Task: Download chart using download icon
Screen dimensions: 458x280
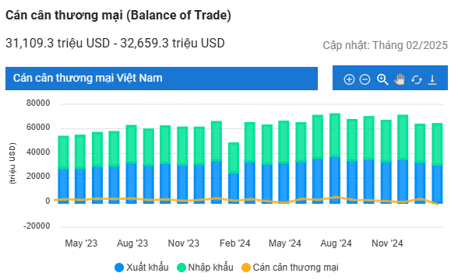Action: coord(432,79)
